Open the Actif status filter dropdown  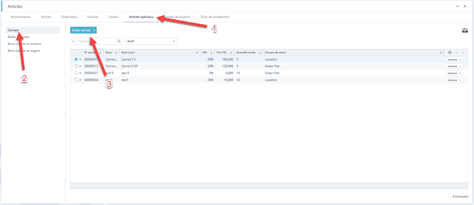(x=151, y=41)
